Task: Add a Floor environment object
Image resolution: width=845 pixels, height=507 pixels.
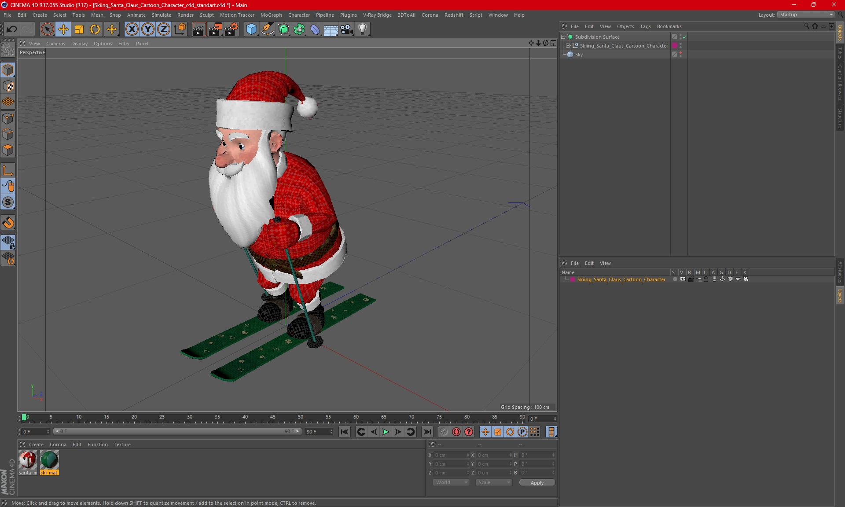Action: (x=331, y=29)
